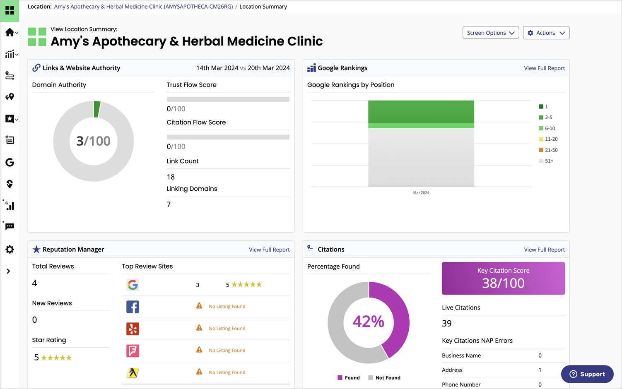Click the messages chat icon in sidebar
Viewport: 622px width, 389px height.
[x=10, y=226]
